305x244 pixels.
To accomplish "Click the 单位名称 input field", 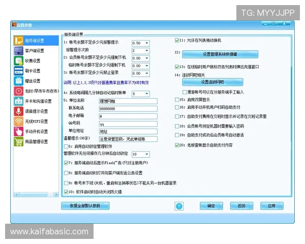I will coord(128,101).
